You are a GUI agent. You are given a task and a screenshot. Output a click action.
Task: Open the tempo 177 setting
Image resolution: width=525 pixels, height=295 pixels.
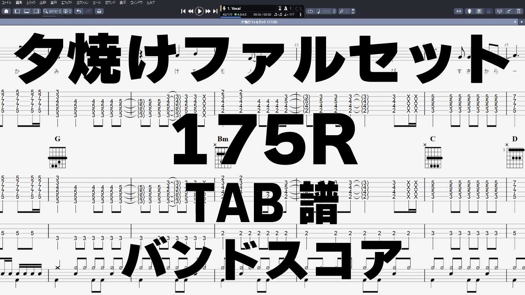[x=289, y=14]
